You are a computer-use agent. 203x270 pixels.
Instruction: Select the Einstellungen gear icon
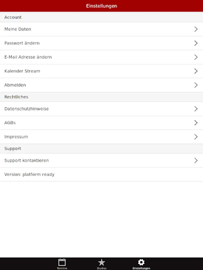141,262
